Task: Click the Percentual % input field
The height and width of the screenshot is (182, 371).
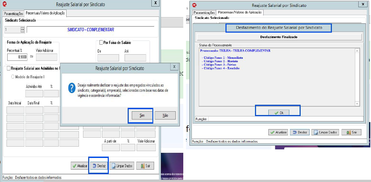Action: tap(17, 57)
